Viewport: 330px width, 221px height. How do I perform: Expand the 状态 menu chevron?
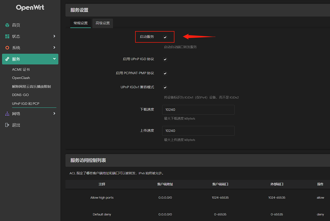tap(54, 36)
